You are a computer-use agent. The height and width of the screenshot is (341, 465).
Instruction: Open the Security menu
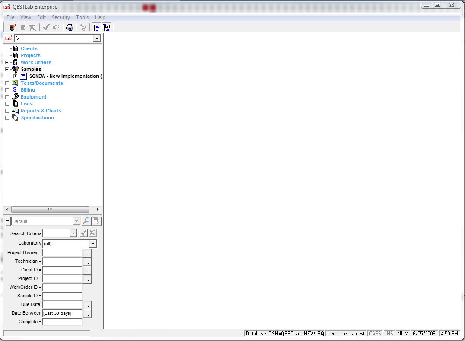click(61, 17)
